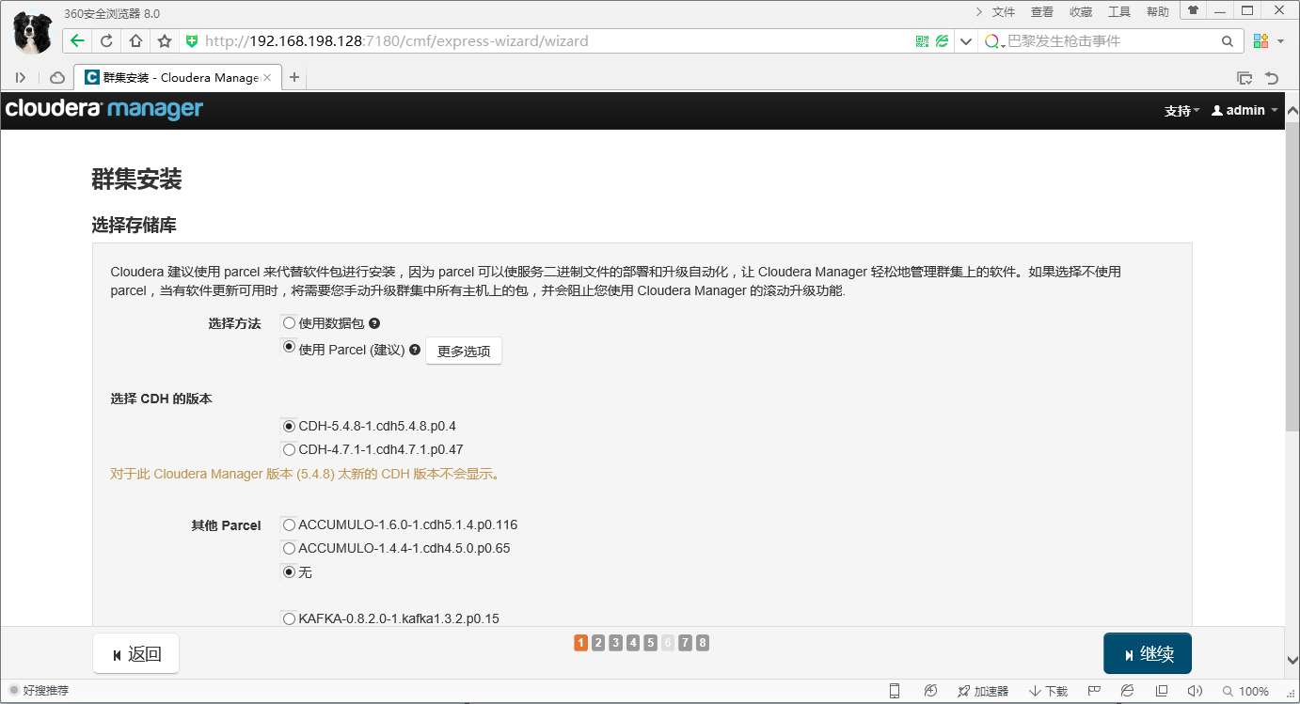1300x704 pixels.
Task: Click 更多选项 button
Action: (x=464, y=351)
